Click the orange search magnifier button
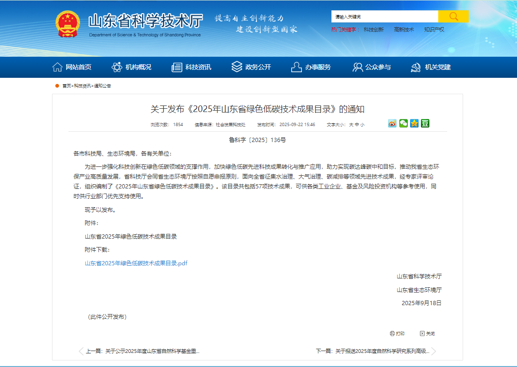Image resolution: width=517 pixels, height=367 pixels. pos(453,16)
